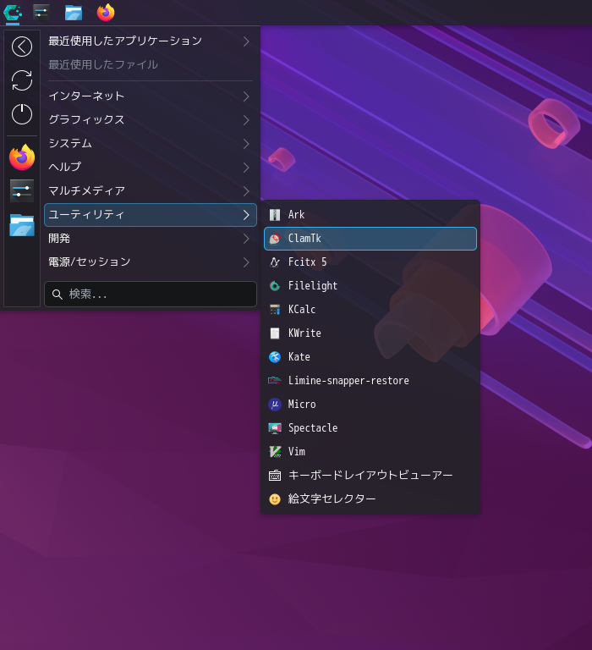The height and width of the screenshot is (650, 592).
Task: Open the Dolphin folder favorite in the sidebar
Action: 22,225
